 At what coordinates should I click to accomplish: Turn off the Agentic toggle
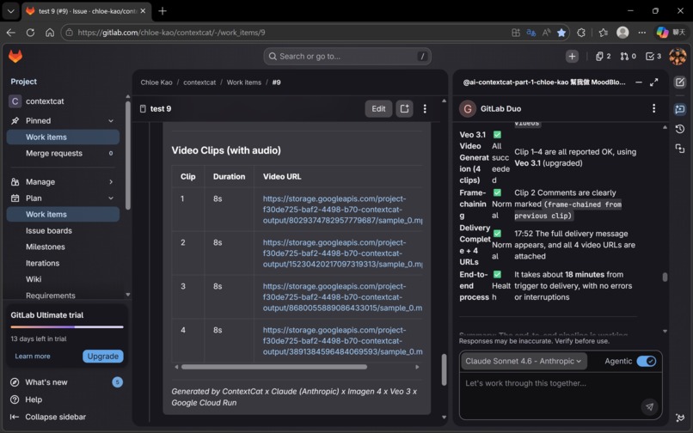pyautogui.click(x=647, y=361)
